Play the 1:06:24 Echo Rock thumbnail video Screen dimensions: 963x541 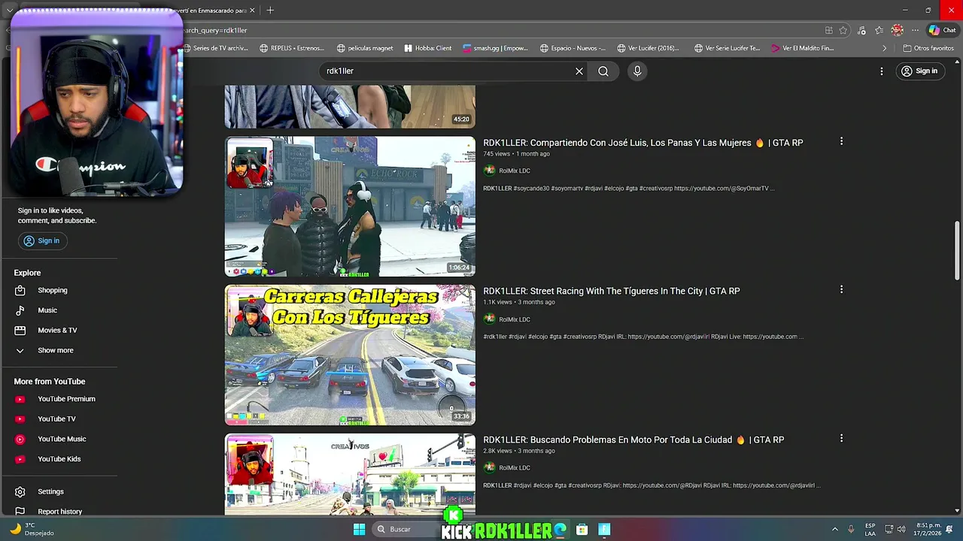click(350, 207)
